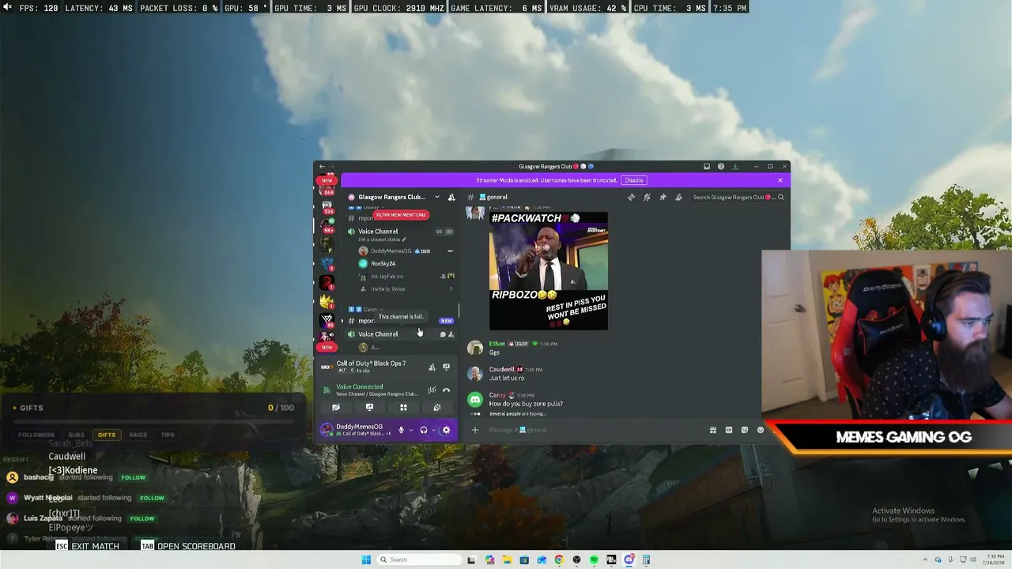
Task: Switch overlay to RAIDS tab
Action: [x=138, y=435]
